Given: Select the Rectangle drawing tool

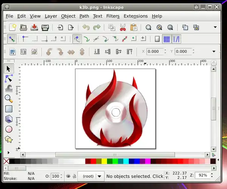Looking at the screenshot, I should click(9, 109).
